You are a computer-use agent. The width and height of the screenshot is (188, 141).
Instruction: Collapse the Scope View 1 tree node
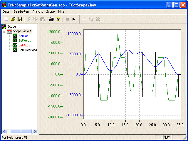(4, 31)
